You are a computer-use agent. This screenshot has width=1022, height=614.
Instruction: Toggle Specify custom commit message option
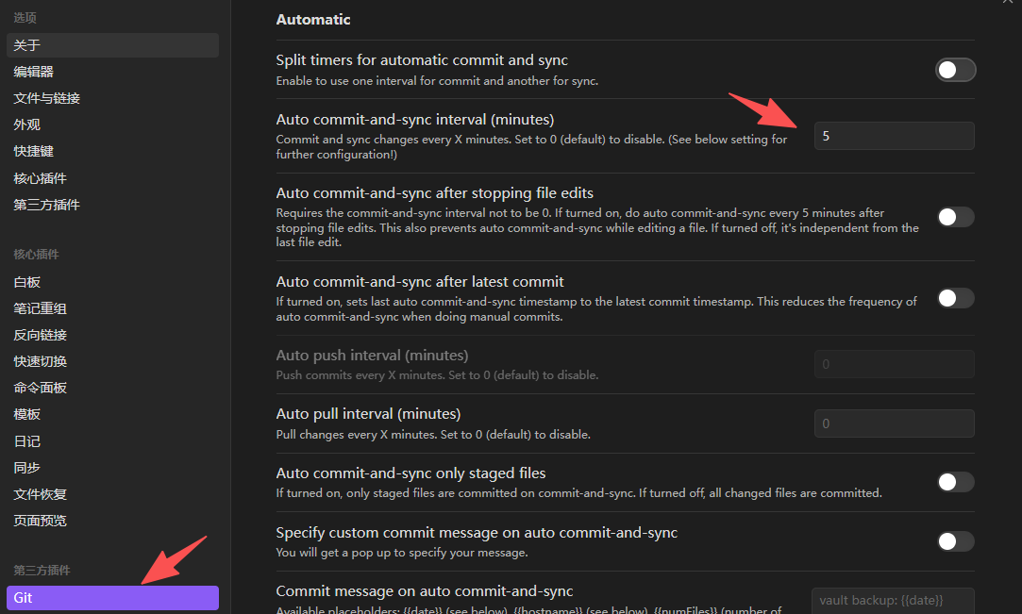tap(956, 541)
